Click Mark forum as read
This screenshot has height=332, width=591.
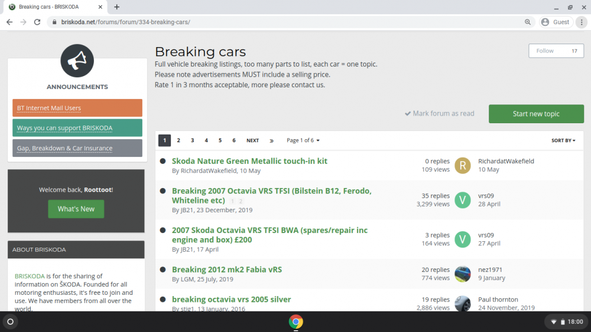tap(440, 114)
